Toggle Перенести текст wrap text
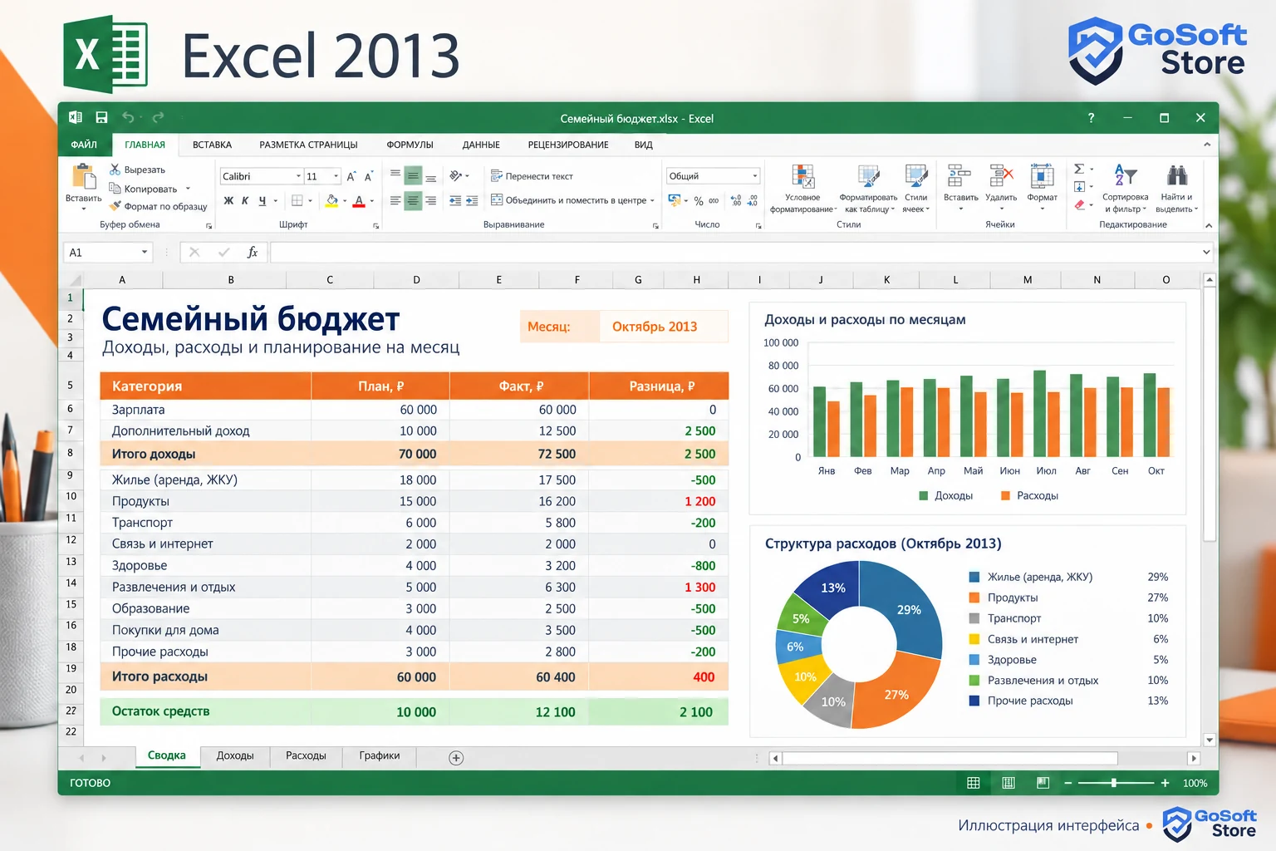 point(532,176)
